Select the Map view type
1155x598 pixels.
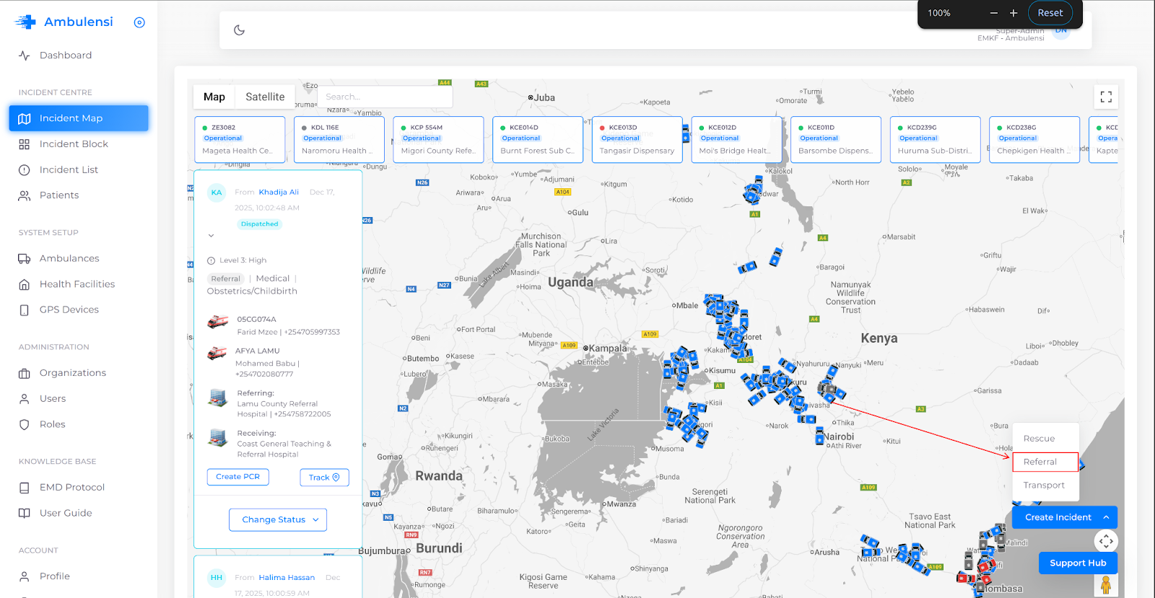click(214, 97)
